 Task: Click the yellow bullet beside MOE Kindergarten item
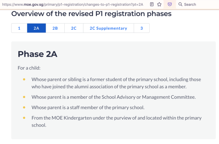[x=24, y=118]
